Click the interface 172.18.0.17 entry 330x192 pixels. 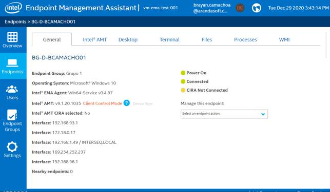point(53,133)
